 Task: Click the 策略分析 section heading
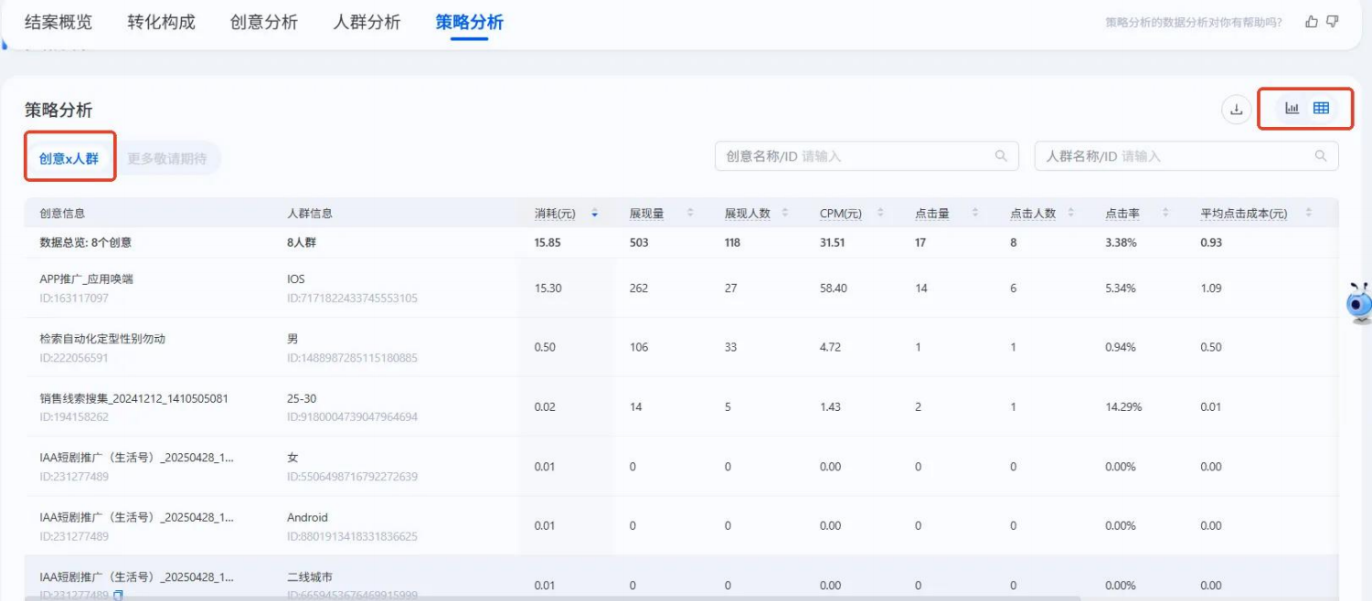pyautogui.click(x=58, y=110)
